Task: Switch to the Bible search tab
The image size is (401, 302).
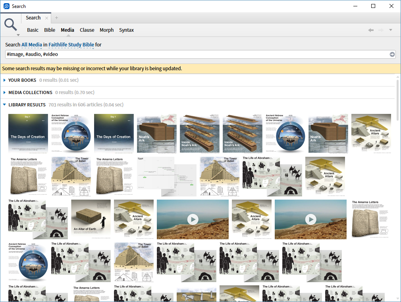Action: pyautogui.click(x=50, y=30)
